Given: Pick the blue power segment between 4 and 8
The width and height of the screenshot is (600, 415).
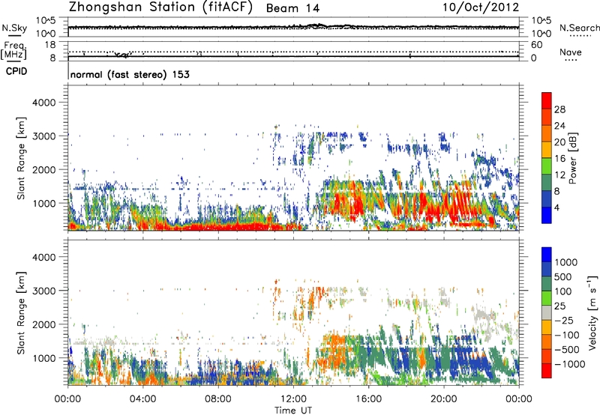Looking at the screenshot, I should tap(547, 199).
